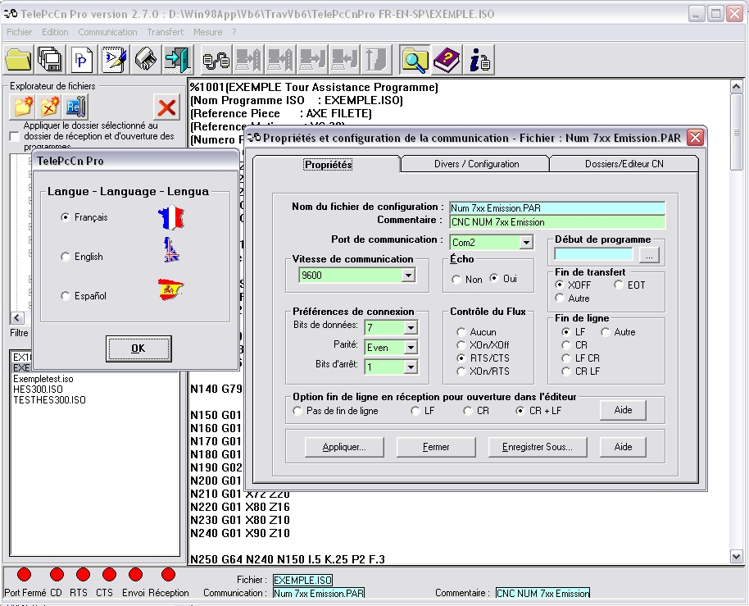Click the editor vertical scrollbar down arrow
749x606 pixels.
(x=736, y=556)
